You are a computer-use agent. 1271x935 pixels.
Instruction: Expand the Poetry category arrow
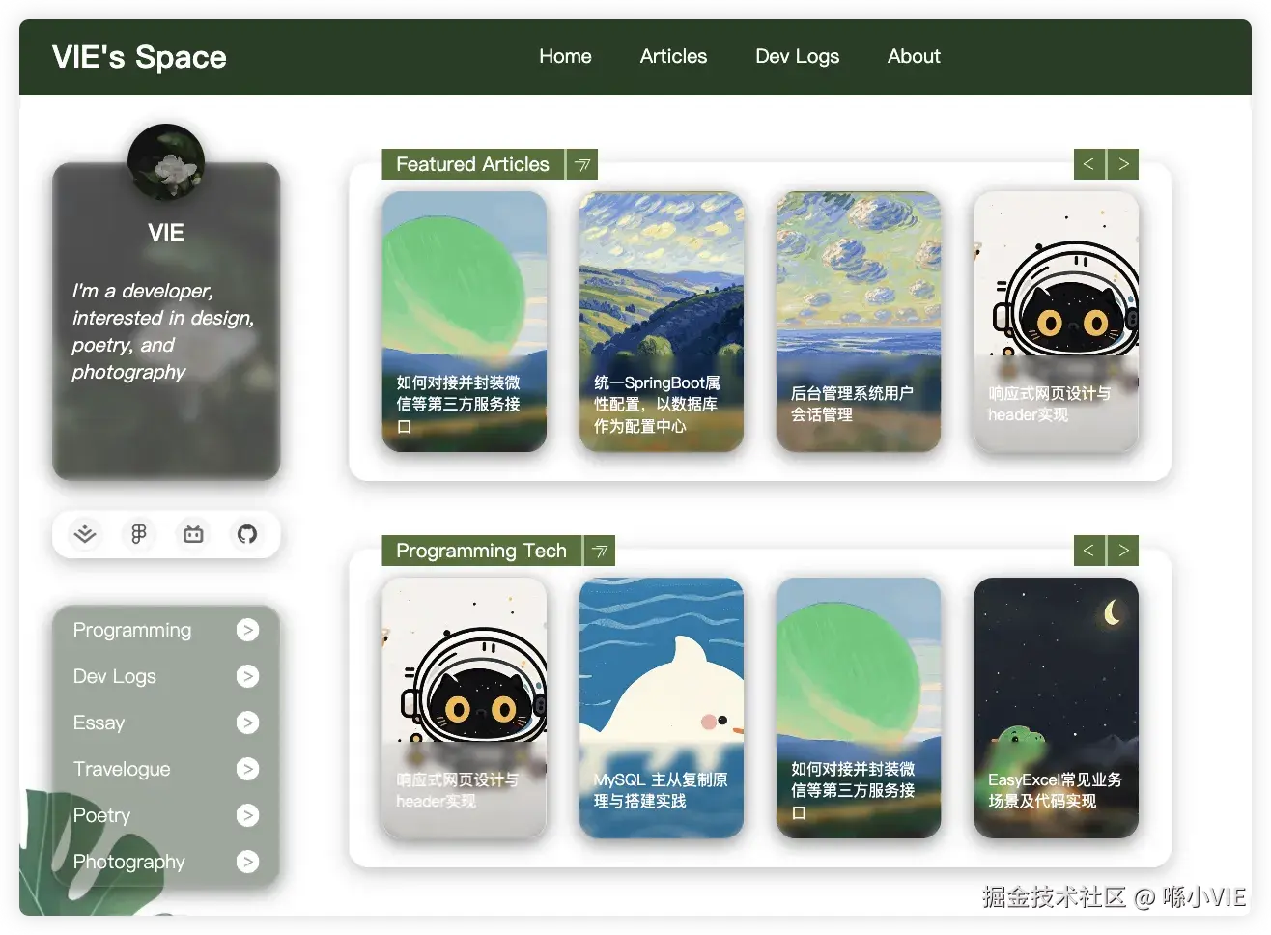point(248,815)
